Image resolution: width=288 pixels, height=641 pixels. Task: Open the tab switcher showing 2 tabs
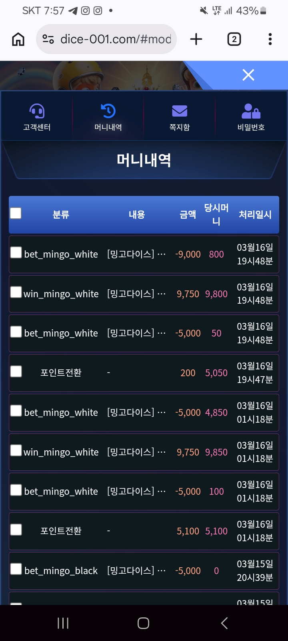pyautogui.click(x=234, y=39)
